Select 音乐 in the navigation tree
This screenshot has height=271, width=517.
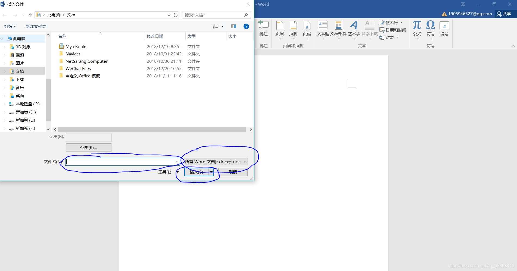20,88
